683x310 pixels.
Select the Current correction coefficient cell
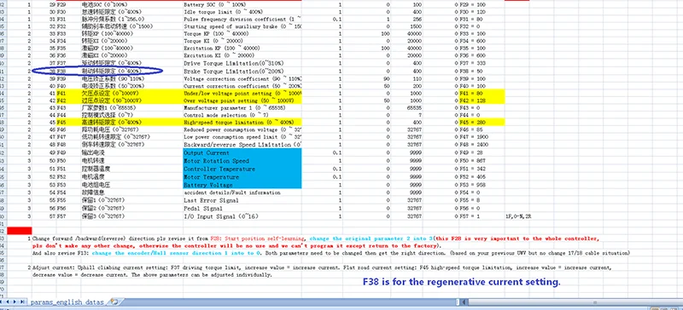(x=242, y=86)
